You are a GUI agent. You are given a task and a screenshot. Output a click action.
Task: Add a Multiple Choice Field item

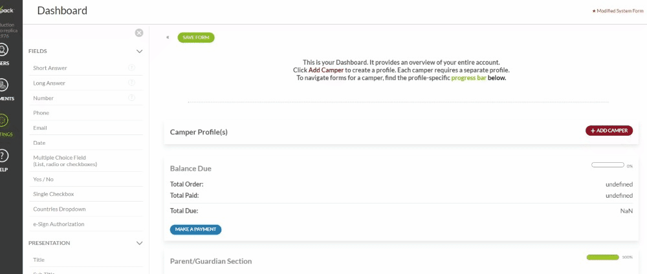86,161
